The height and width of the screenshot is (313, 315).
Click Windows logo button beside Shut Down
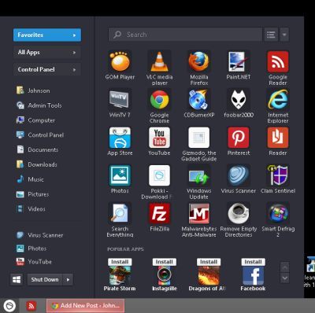(17, 280)
